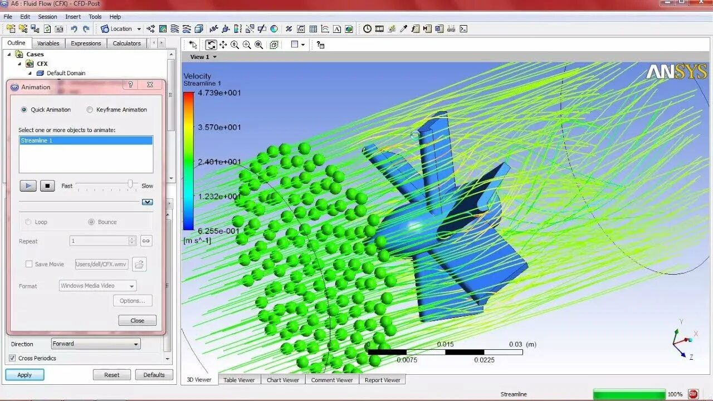The width and height of the screenshot is (713, 401).
Task: Open the Direction Forward dropdown
Action: [96, 344]
